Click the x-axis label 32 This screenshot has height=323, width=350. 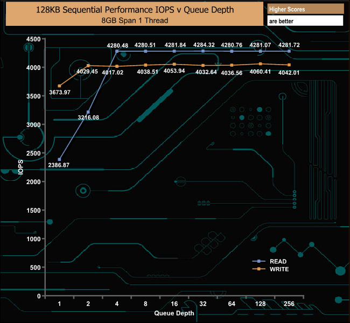point(203,304)
